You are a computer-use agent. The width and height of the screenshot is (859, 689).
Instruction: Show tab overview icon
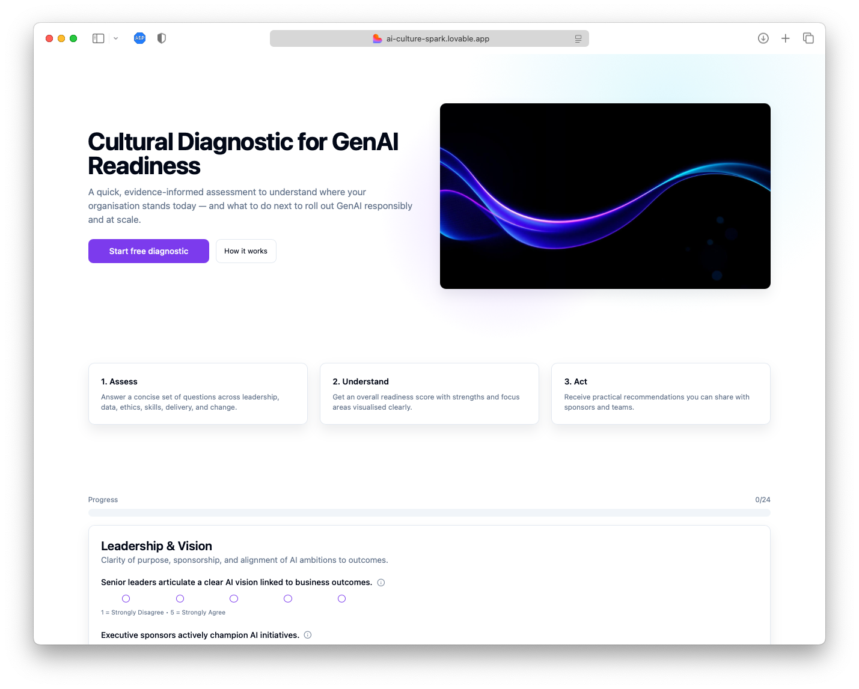tap(809, 38)
